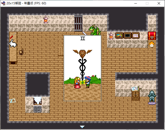Click the white down arrow at bottom

coord(82,127)
